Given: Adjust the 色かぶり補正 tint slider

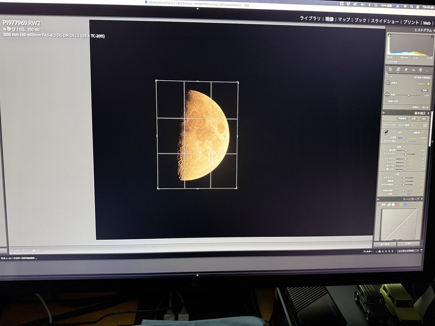Looking at the screenshot, I should coord(406,142).
